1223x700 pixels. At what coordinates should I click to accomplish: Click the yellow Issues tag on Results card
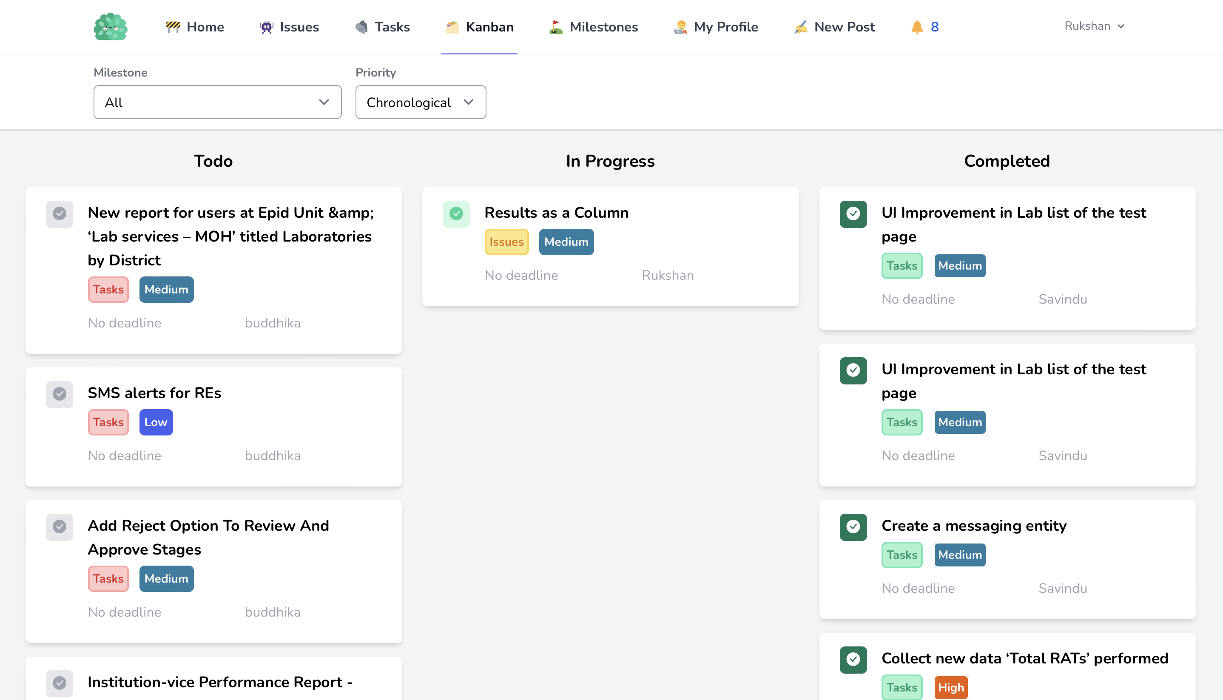(506, 242)
